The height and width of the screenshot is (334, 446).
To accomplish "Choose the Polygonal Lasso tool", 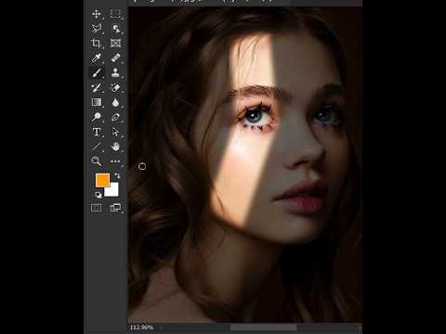I will click(97, 29).
